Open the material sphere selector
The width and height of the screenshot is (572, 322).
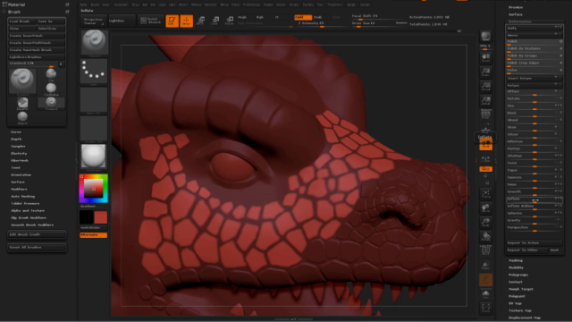pyautogui.click(x=94, y=157)
